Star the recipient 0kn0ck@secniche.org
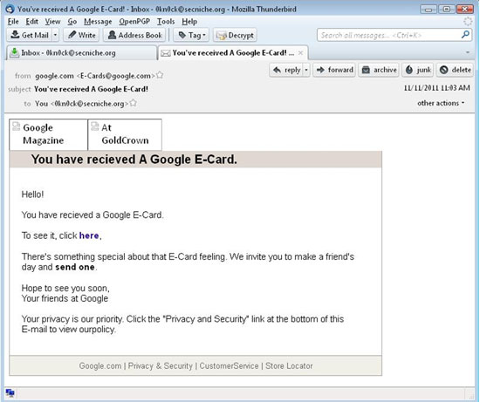The width and height of the screenshot is (480, 402). point(133,103)
